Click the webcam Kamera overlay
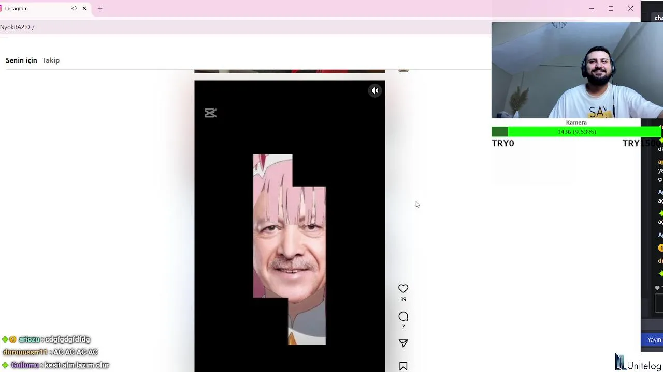This screenshot has width=663, height=372. coord(576,70)
